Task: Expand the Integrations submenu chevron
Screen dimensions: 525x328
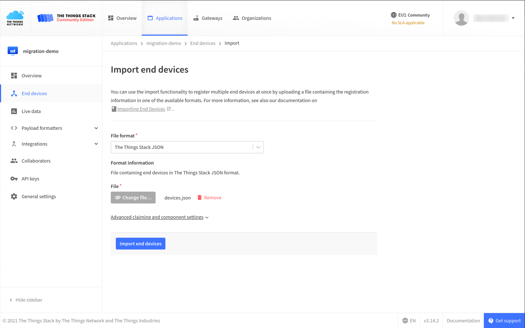Action: point(96,144)
